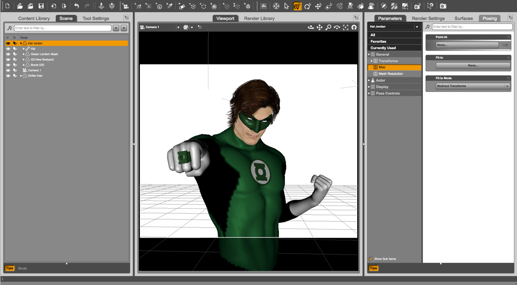The height and width of the screenshot is (285, 517).
Task: Click the Undo arrow icon
Action: pyautogui.click(x=77, y=6)
